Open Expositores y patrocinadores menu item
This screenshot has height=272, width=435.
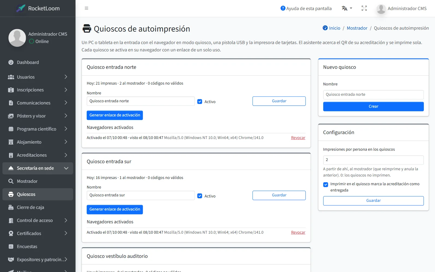(38, 259)
